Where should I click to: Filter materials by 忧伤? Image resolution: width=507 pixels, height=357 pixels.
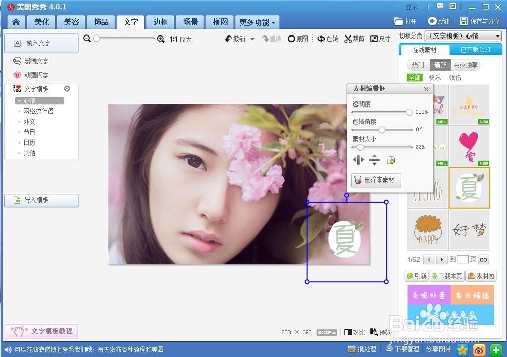tap(455, 78)
